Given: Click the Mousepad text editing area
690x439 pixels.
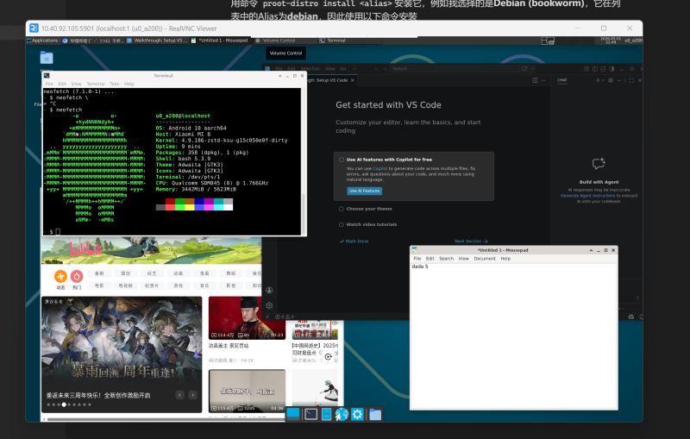Looking at the screenshot, I should click(x=513, y=336).
